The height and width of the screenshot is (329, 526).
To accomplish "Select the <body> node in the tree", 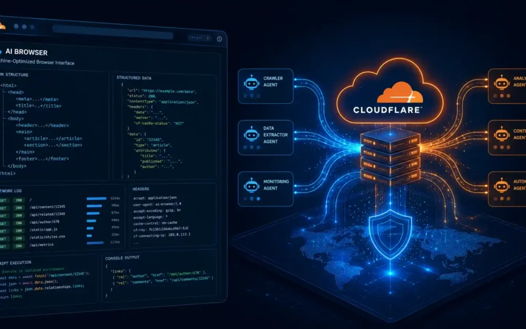I will (16, 118).
